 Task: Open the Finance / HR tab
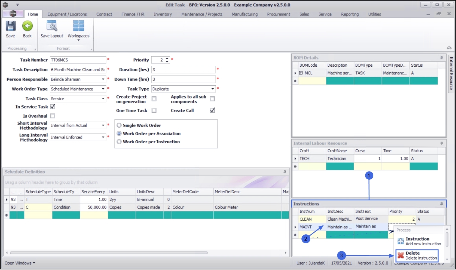pos(133,14)
